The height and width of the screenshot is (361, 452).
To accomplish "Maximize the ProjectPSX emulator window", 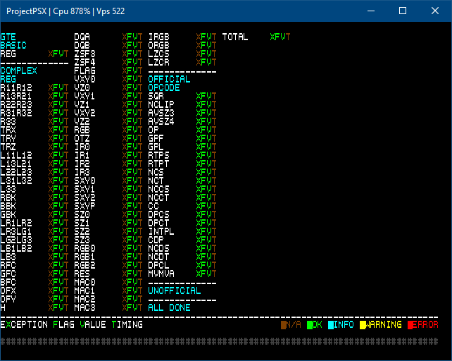I will tap(403, 11).
